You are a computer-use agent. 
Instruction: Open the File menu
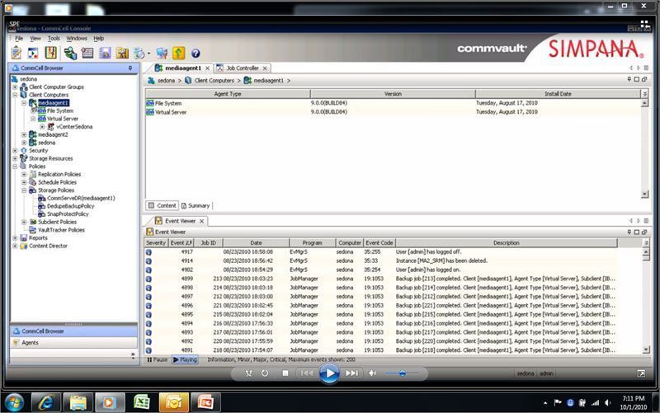pos(19,38)
